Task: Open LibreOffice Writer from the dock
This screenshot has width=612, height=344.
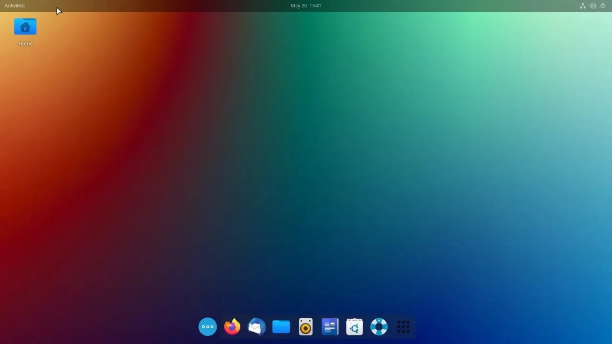Action: pos(330,327)
